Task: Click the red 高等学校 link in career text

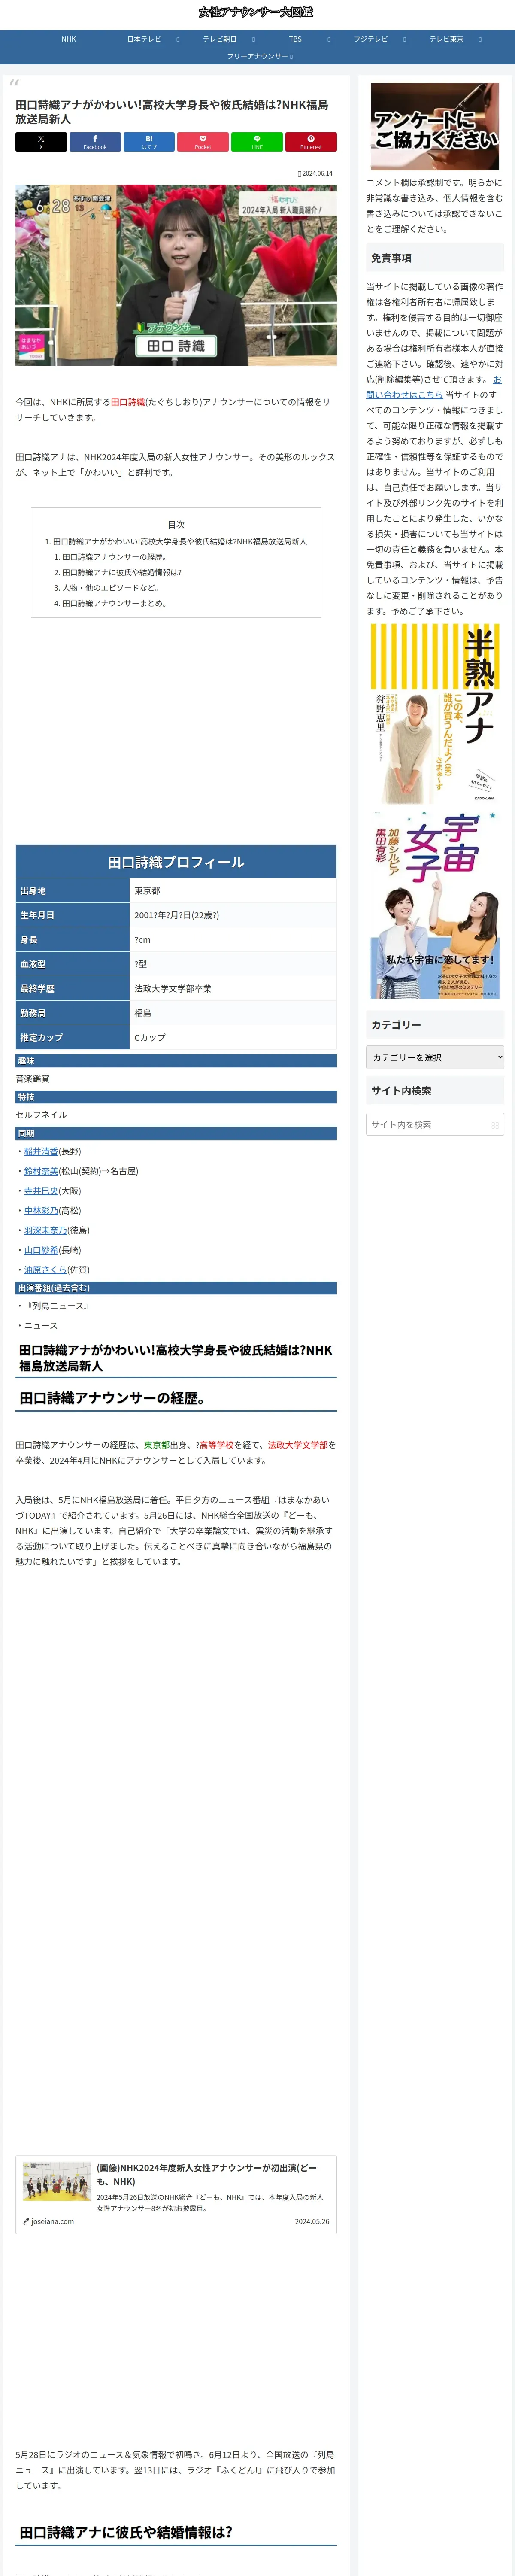Action: pos(216,1445)
